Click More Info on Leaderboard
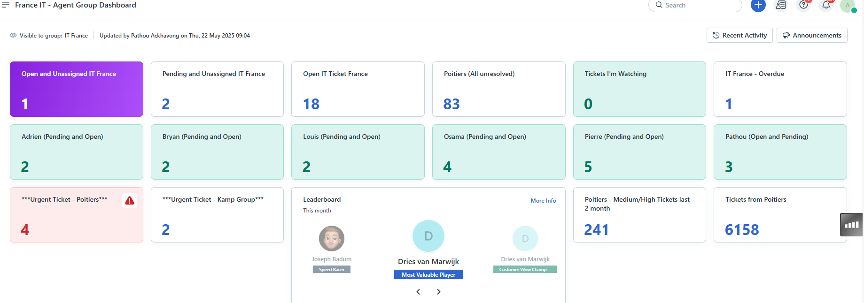The height and width of the screenshot is (303, 864). click(x=543, y=201)
